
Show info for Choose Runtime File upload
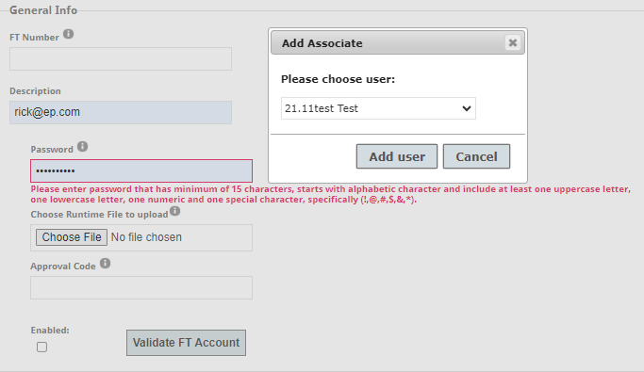(175, 211)
